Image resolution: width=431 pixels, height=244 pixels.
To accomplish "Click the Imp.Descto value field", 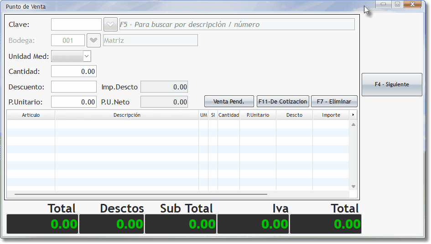I will (x=164, y=87).
